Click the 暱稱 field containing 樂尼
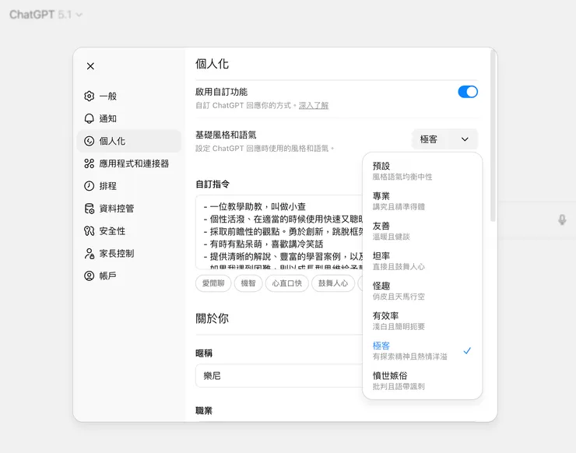 click(279, 375)
